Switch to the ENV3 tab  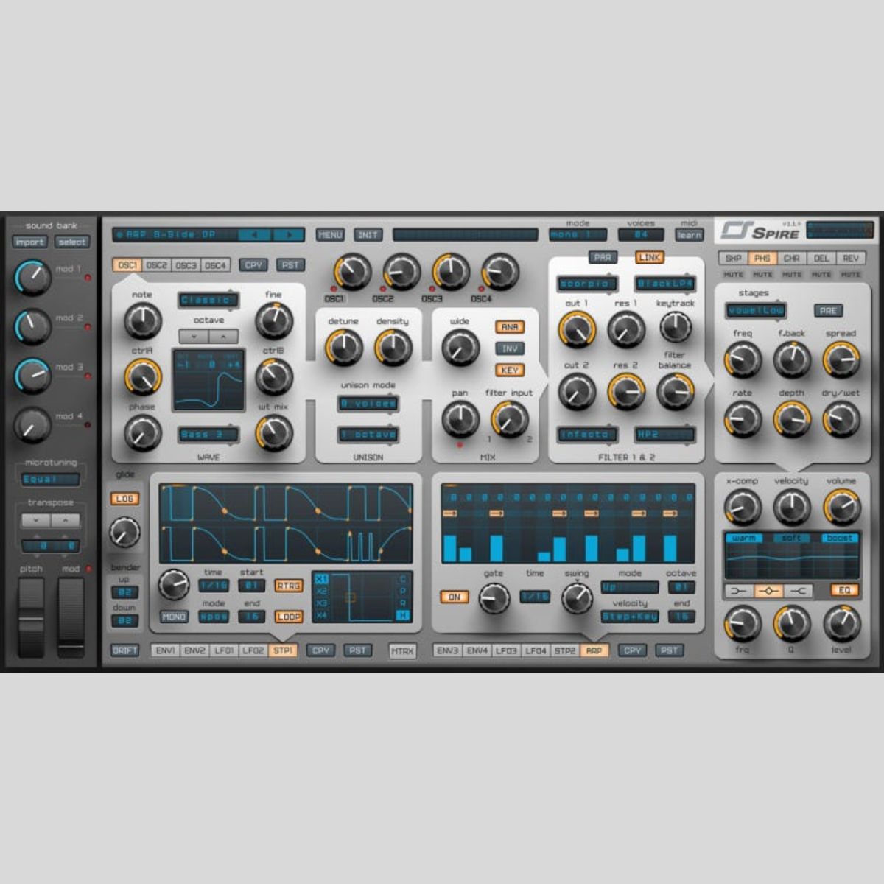(448, 651)
